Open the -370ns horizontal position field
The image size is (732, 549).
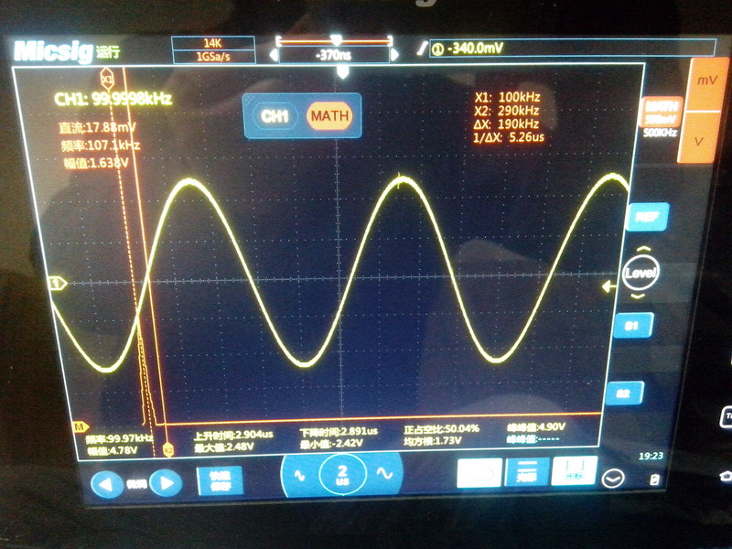tap(335, 55)
